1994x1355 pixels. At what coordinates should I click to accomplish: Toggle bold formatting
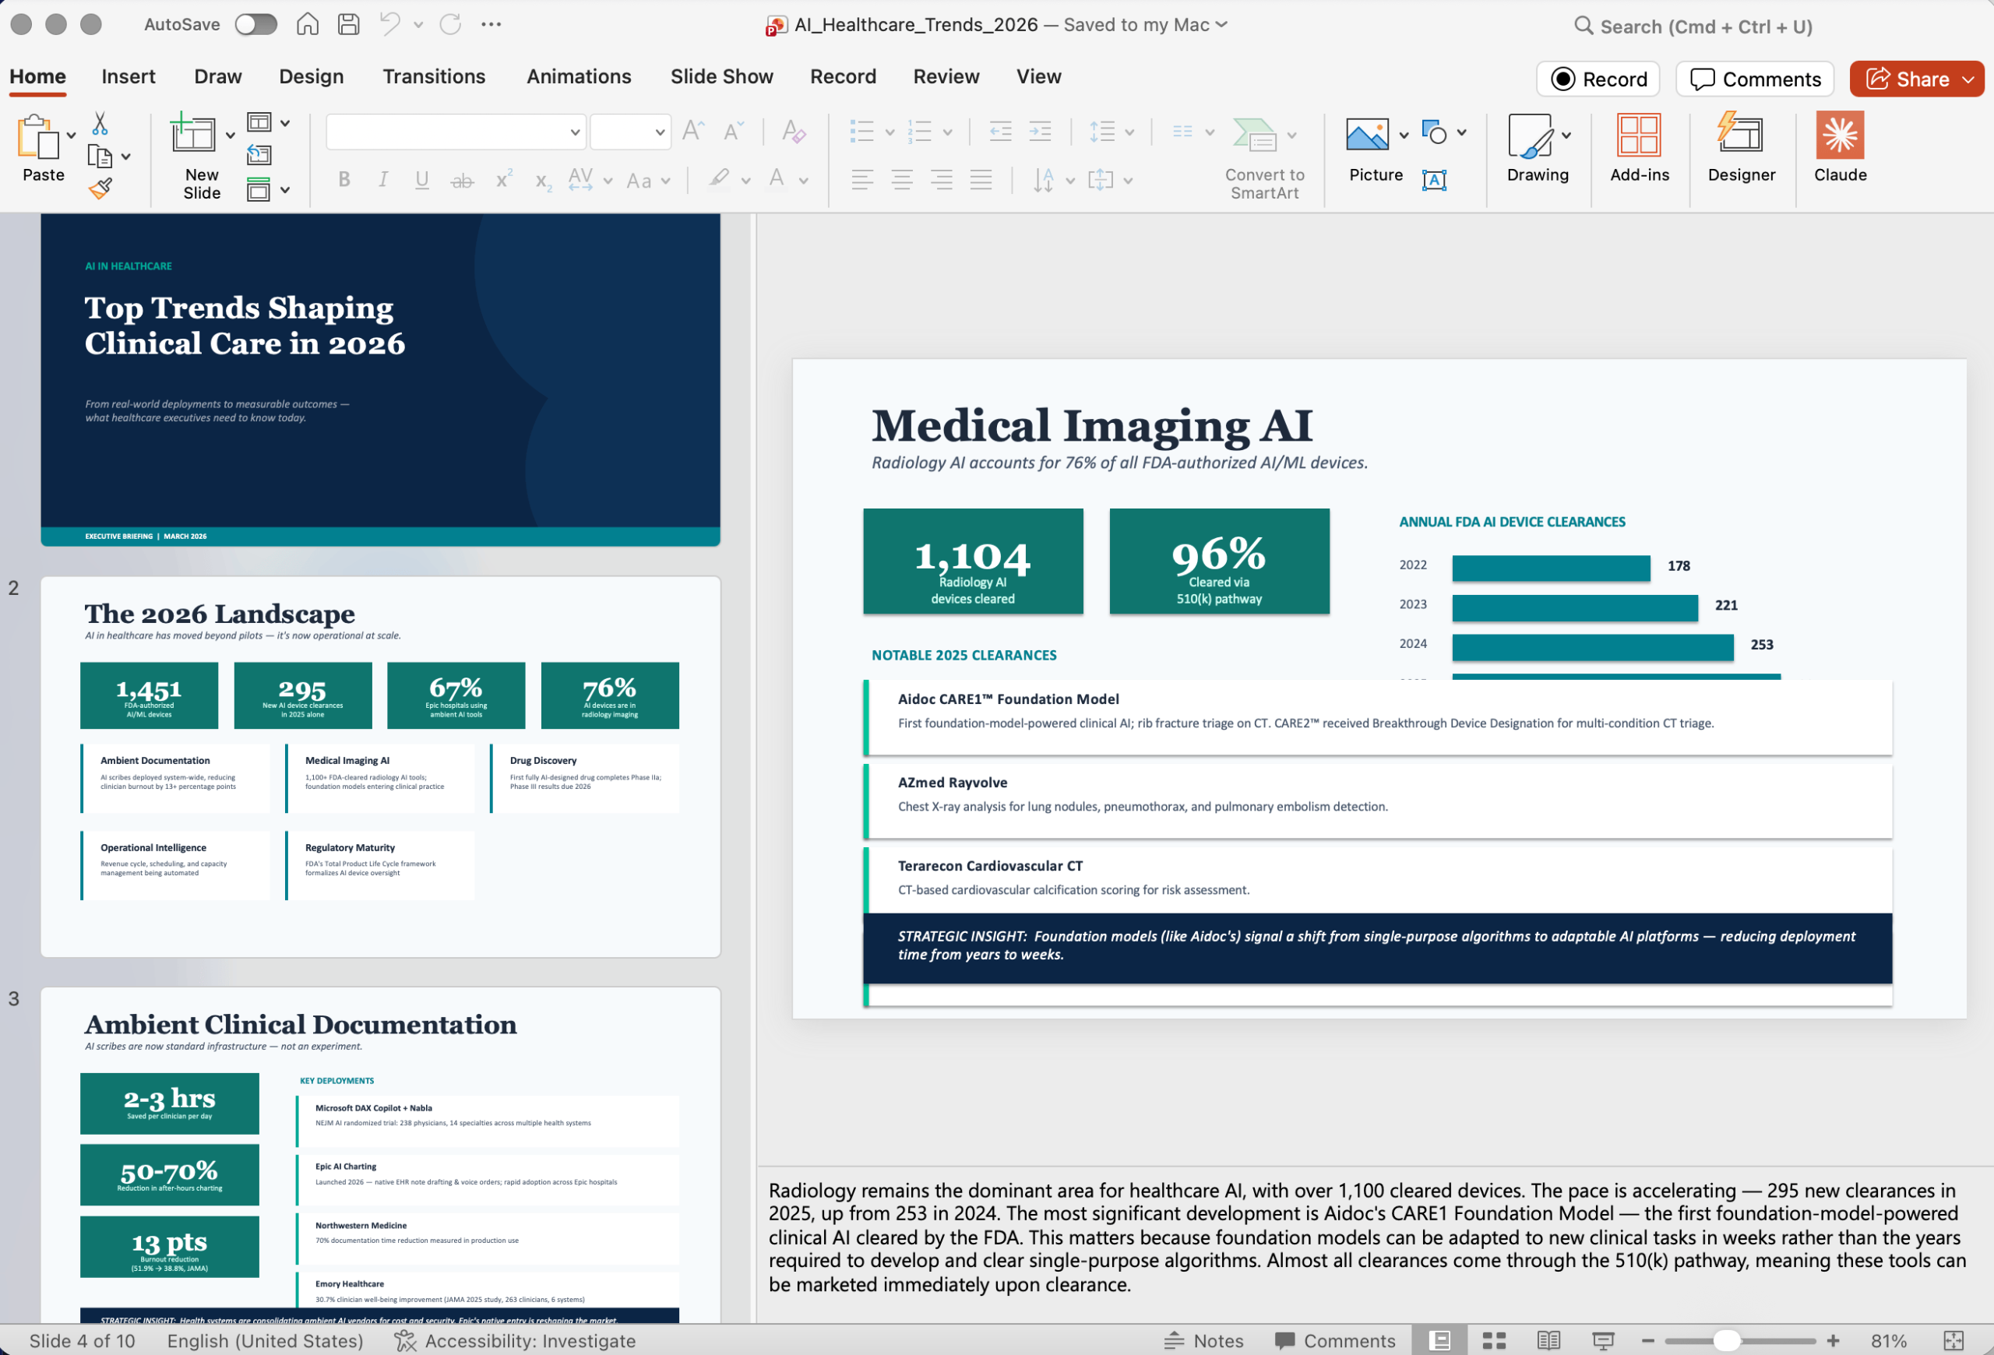point(344,179)
